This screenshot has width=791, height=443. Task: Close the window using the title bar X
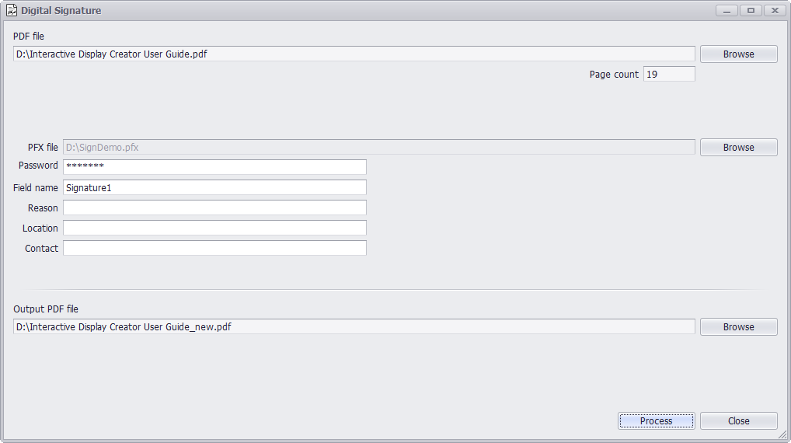point(775,11)
